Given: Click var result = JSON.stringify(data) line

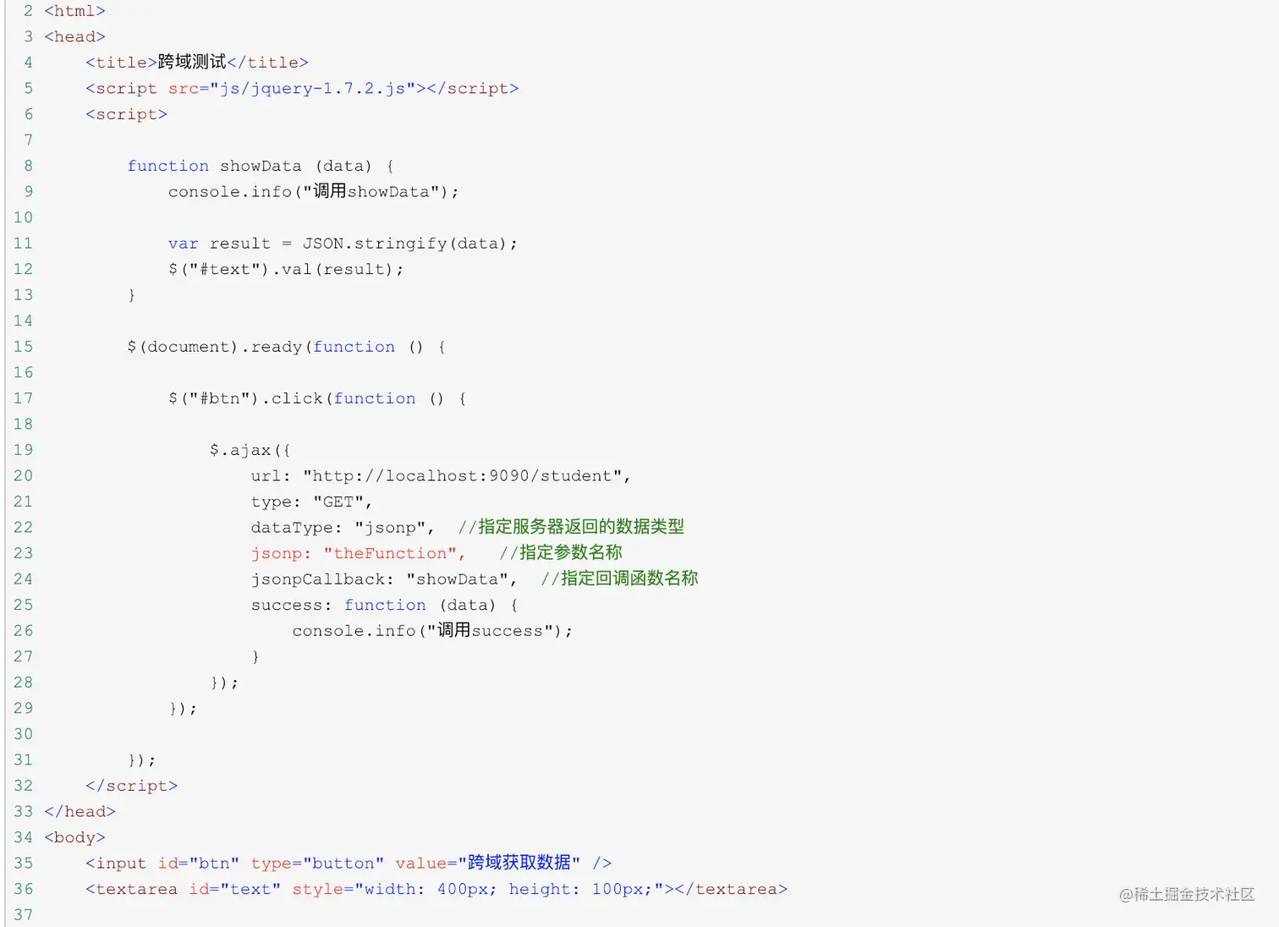Looking at the screenshot, I should [343, 244].
